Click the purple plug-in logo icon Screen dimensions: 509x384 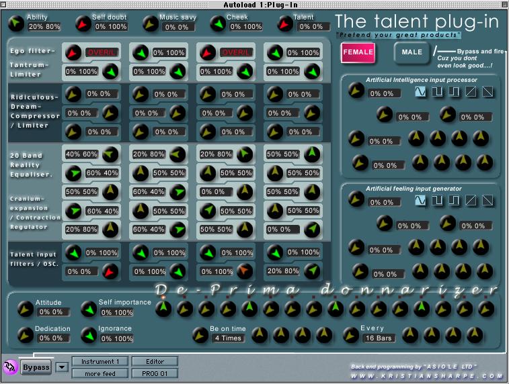point(9,367)
